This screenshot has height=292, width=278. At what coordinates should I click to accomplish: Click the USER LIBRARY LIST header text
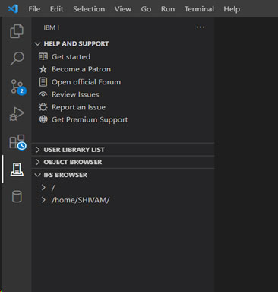[x=74, y=150]
